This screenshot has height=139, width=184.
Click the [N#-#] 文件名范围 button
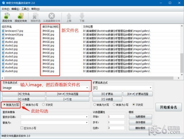click(67, 94)
